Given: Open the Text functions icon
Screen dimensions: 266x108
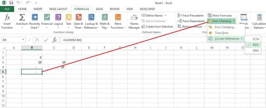Looking at the screenshot, I should pyautogui.click(x=69, y=17).
